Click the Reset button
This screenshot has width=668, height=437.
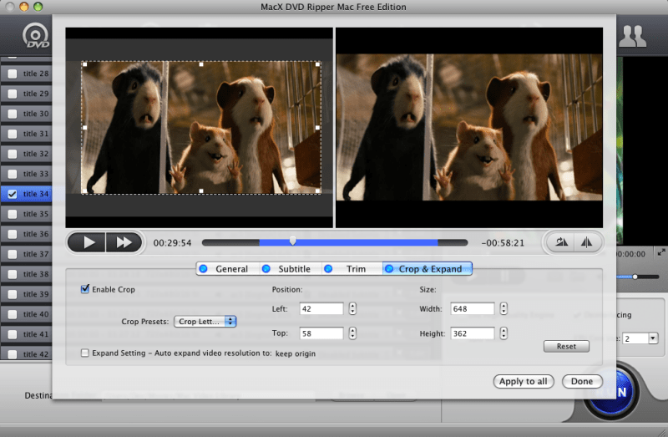[566, 346]
